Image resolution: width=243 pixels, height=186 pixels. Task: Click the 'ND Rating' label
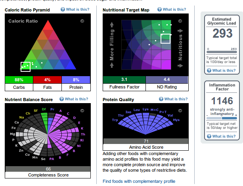(167, 87)
